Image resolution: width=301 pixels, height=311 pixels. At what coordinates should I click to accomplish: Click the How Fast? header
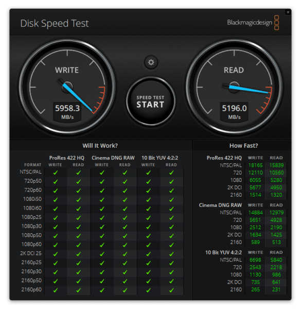(x=244, y=146)
